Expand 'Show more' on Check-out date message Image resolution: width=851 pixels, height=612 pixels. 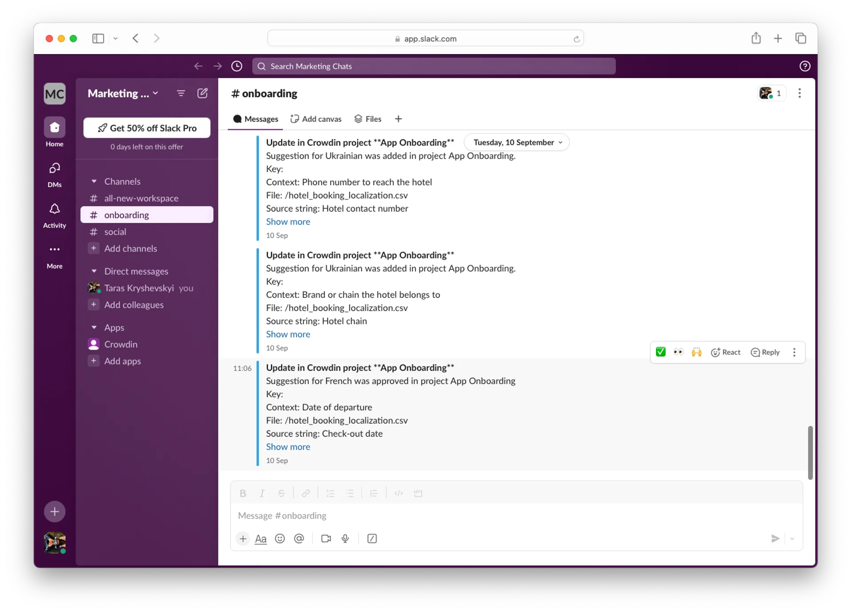[288, 447]
